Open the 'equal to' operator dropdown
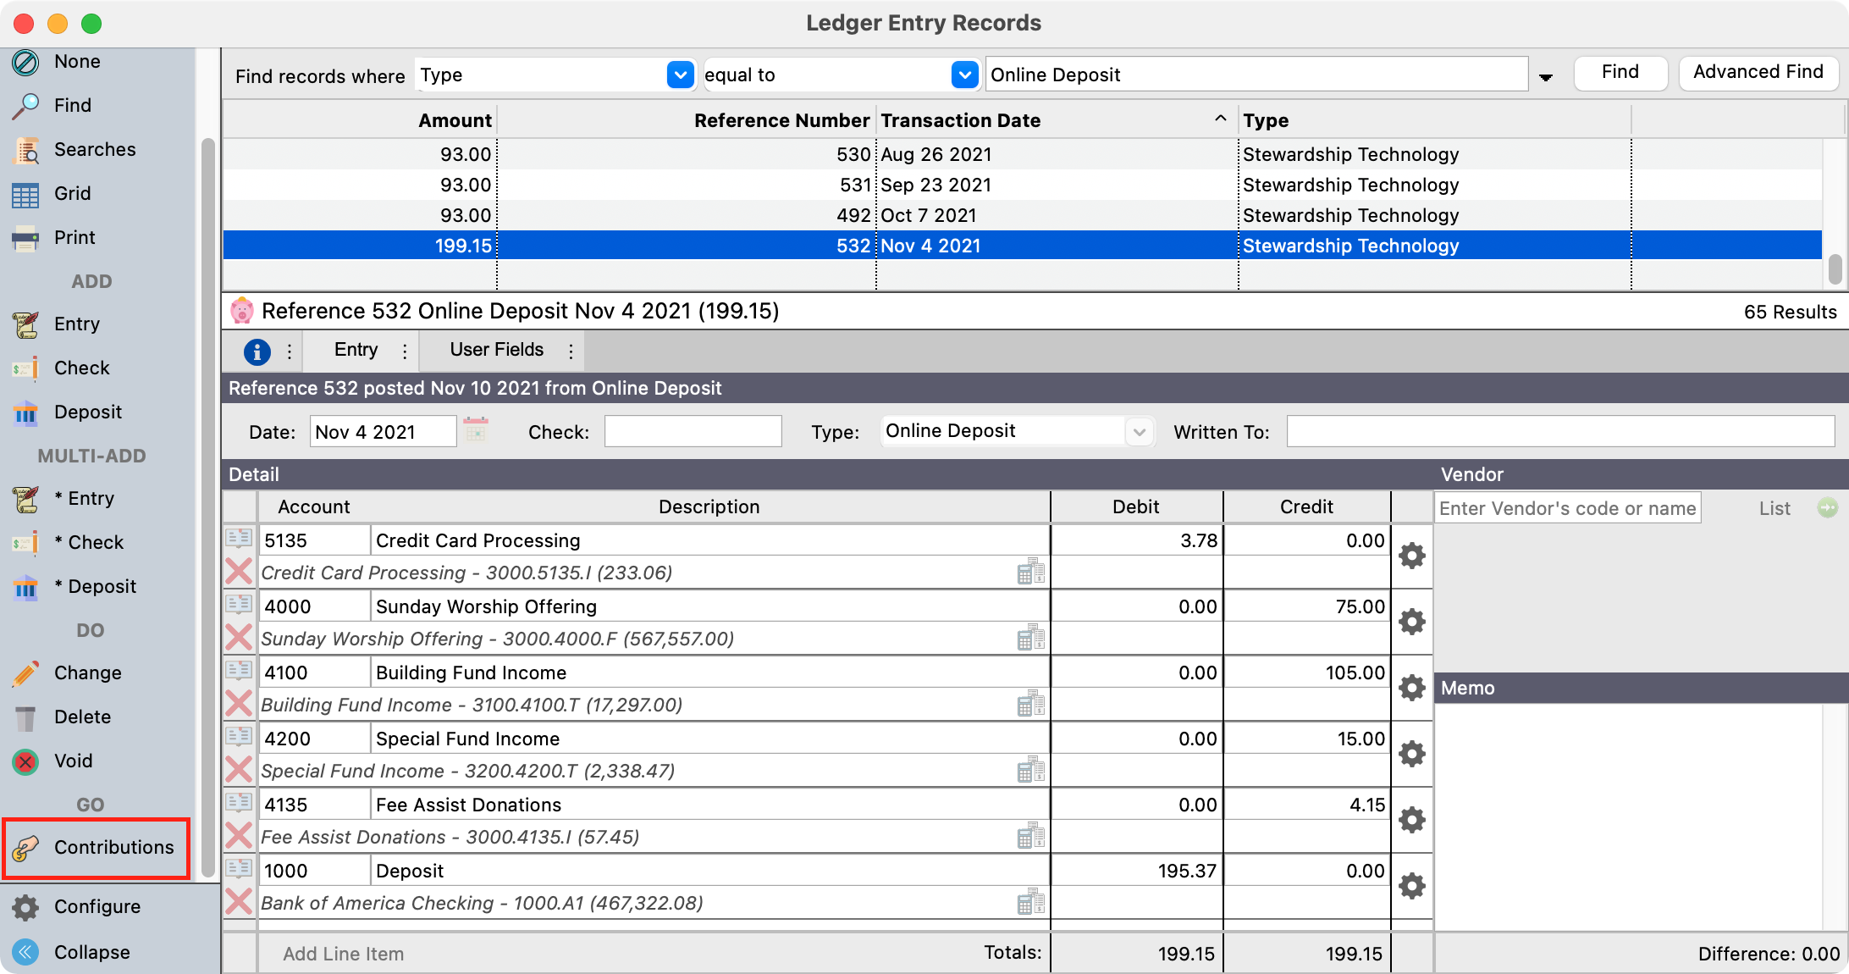The height and width of the screenshot is (974, 1849). 964,75
